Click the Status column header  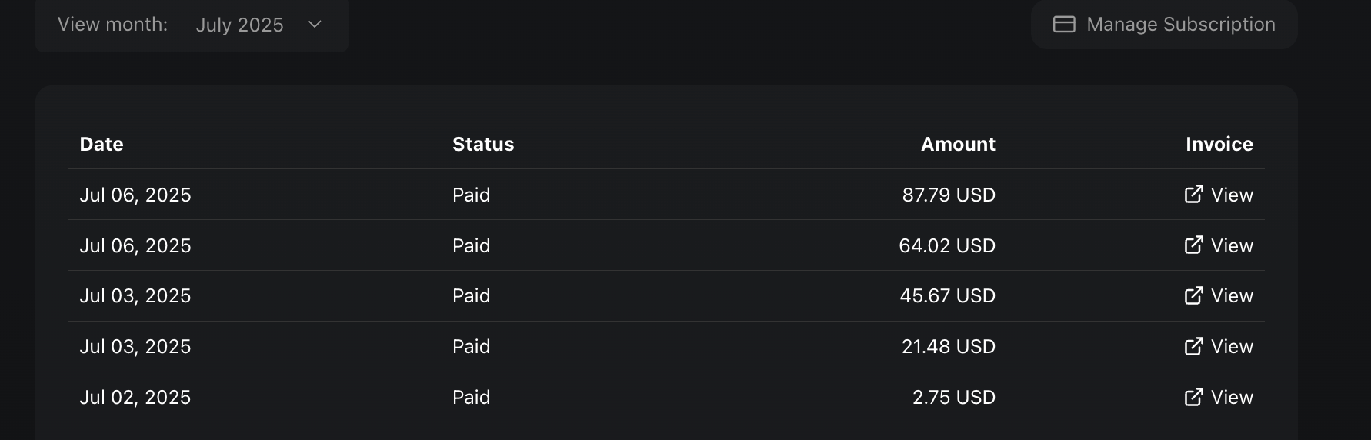coord(483,144)
